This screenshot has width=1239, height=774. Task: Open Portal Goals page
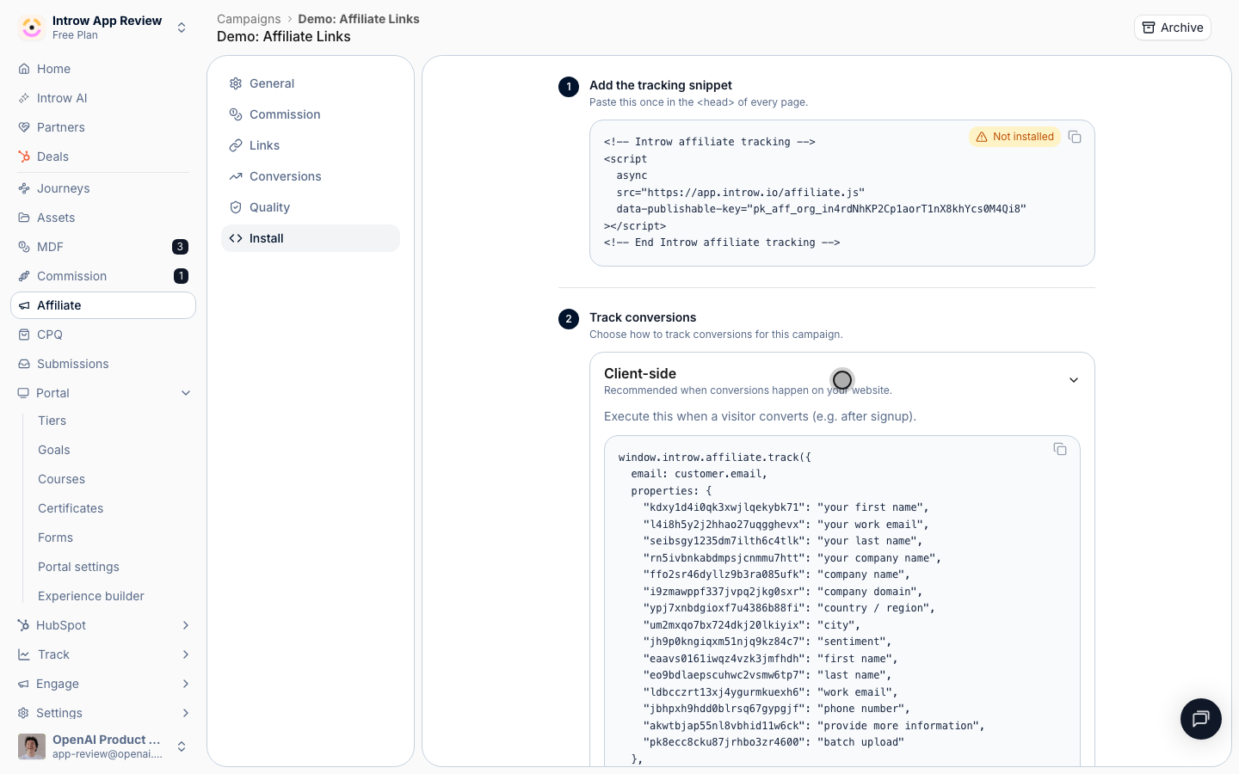54,450
